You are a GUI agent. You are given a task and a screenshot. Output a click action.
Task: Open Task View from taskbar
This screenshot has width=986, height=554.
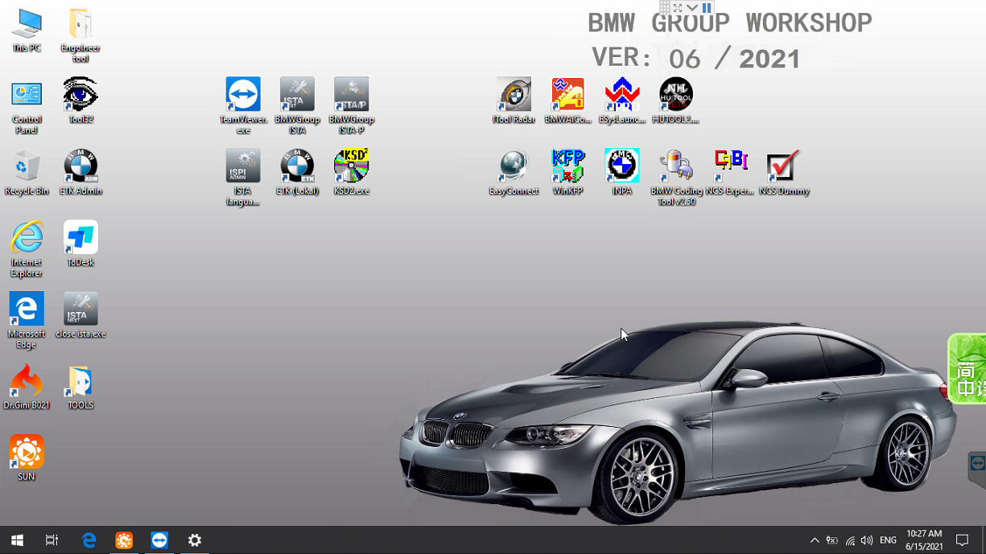52,540
